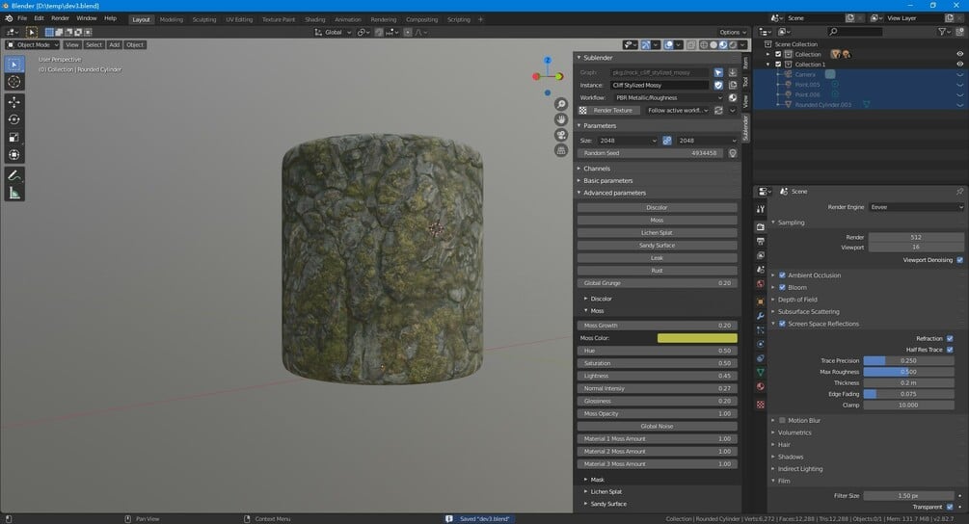Click the viewport zoom magnifier icon

click(x=561, y=104)
